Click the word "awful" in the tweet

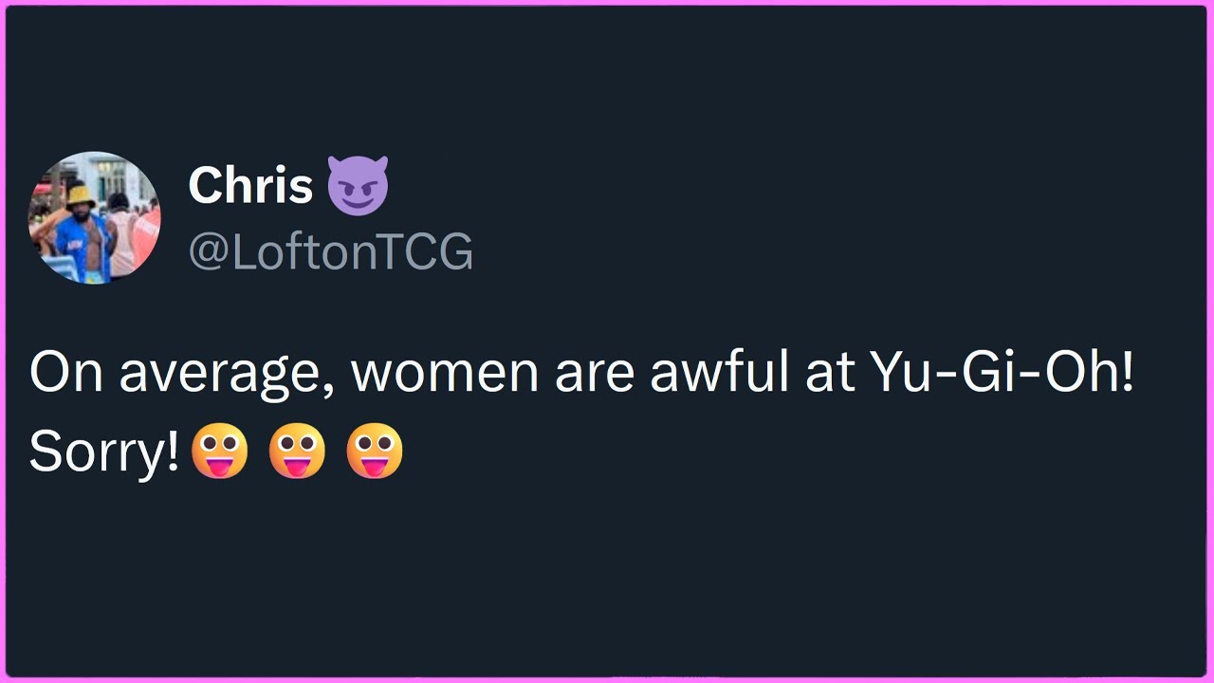click(719, 373)
